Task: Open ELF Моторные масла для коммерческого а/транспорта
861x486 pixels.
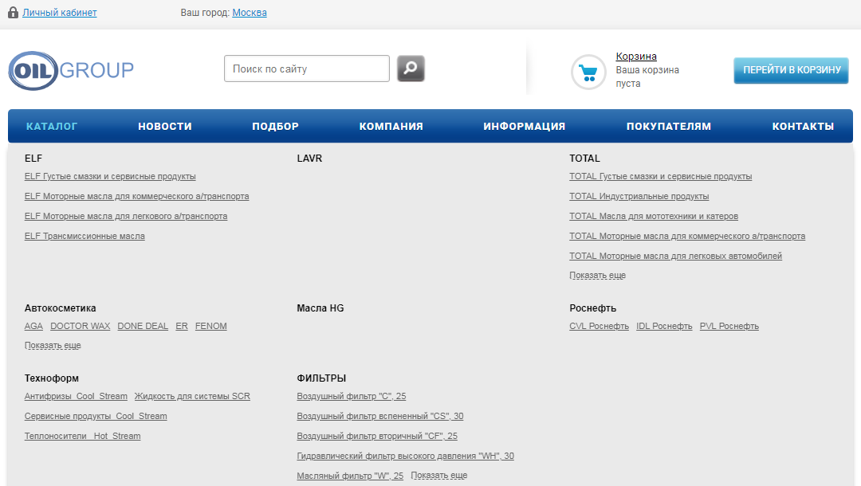Action: pyautogui.click(x=137, y=196)
